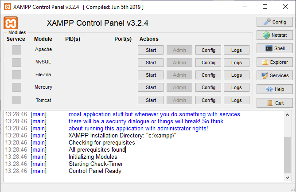
Task: Open Explorer folder button
Action: click(274, 62)
